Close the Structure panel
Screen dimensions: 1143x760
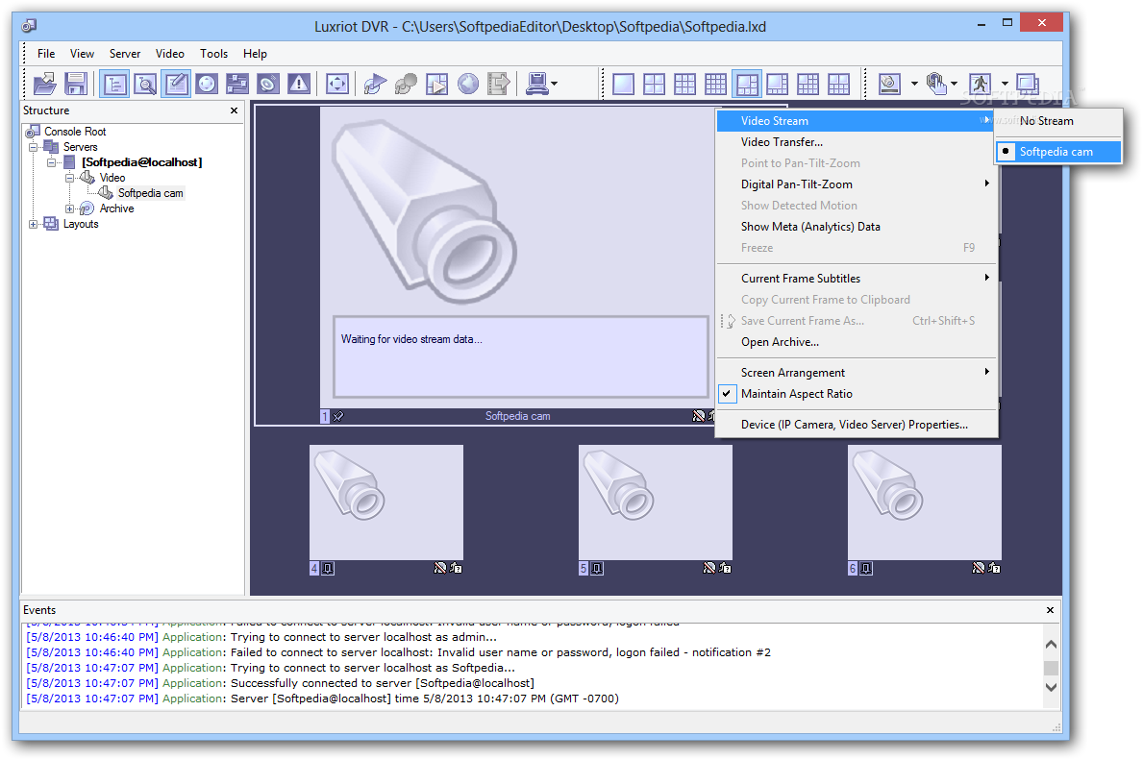[234, 110]
